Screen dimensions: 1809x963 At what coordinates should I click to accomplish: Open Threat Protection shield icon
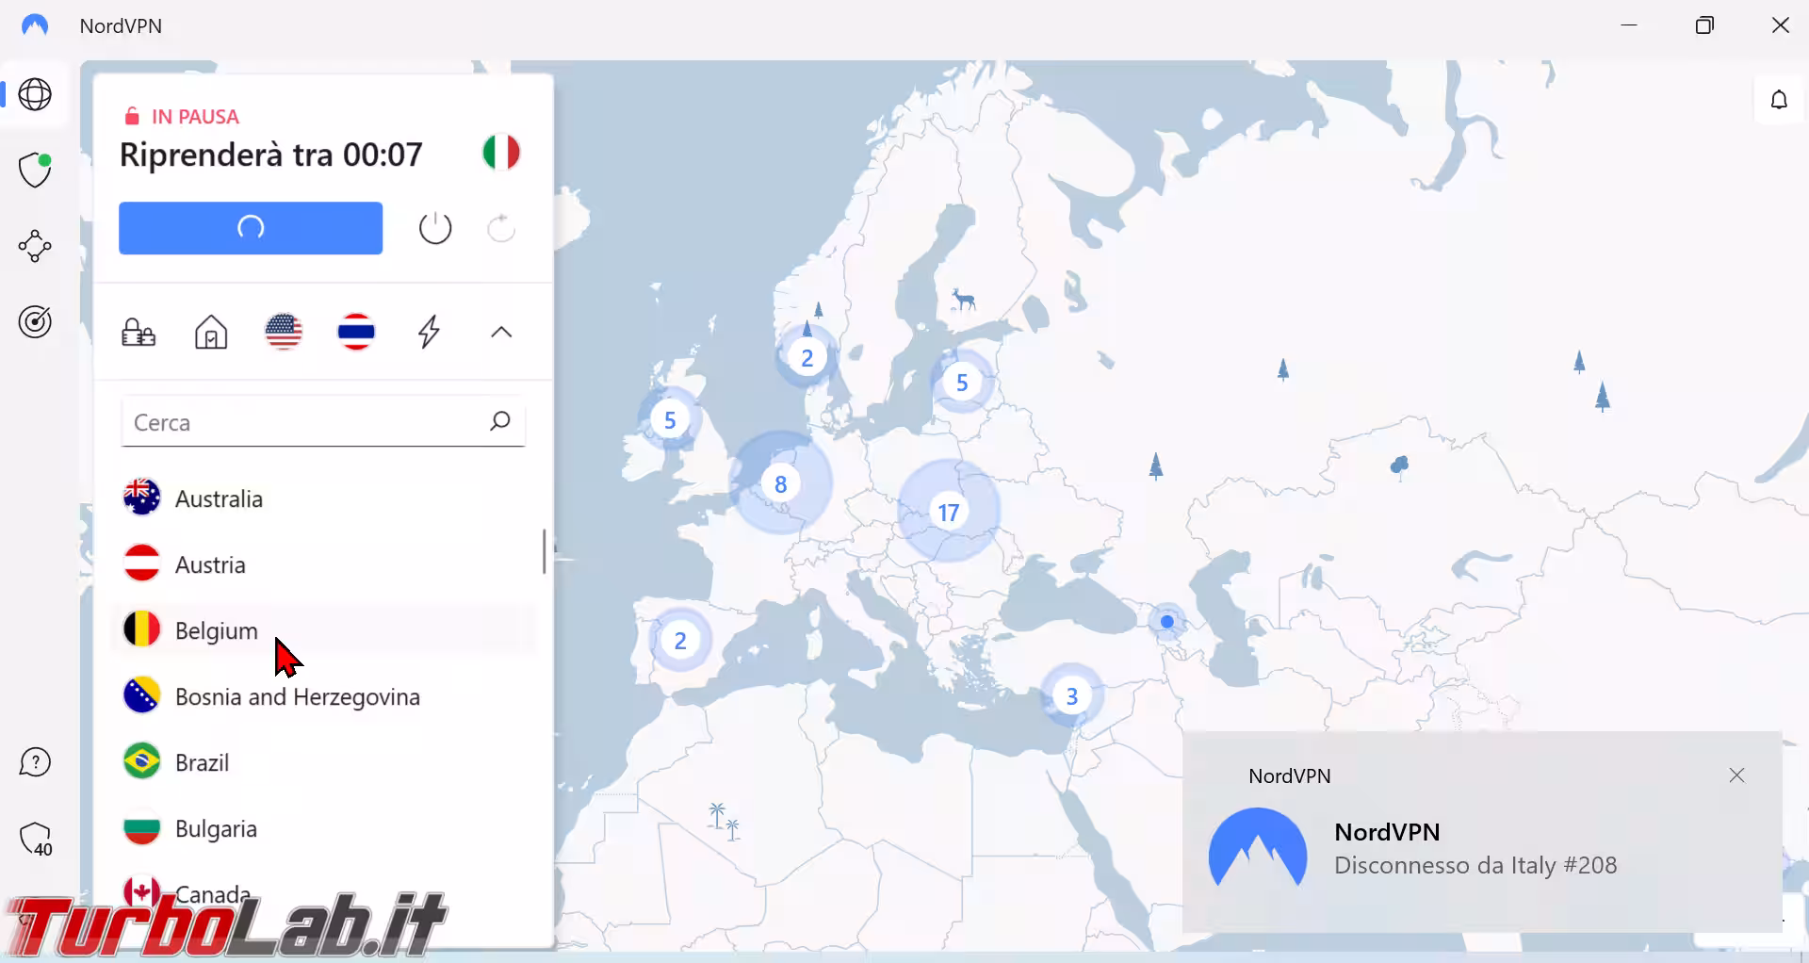35,171
